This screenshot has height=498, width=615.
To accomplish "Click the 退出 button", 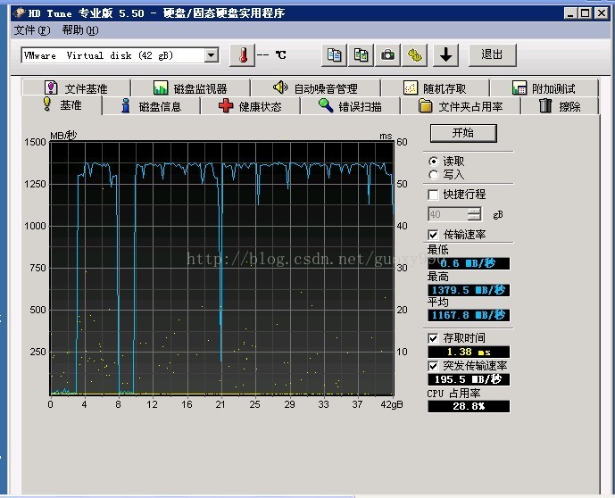I will (x=492, y=55).
